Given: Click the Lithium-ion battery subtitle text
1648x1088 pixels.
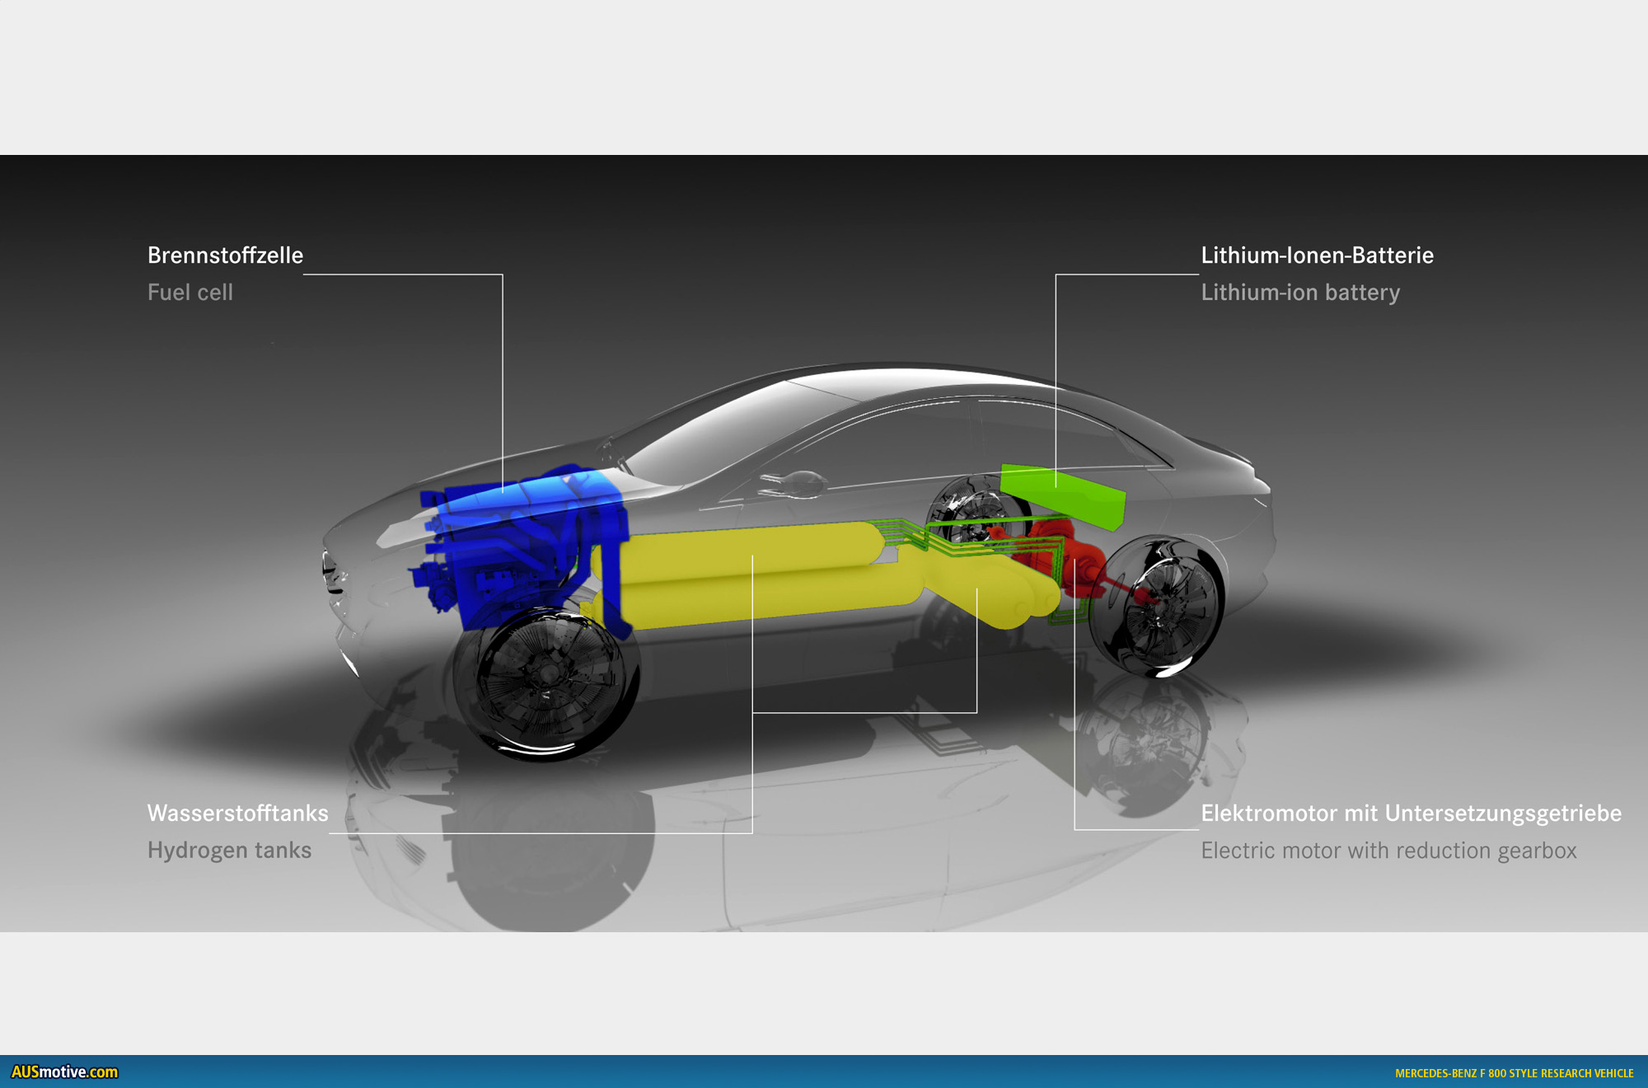Looking at the screenshot, I should pyautogui.click(x=1299, y=293).
